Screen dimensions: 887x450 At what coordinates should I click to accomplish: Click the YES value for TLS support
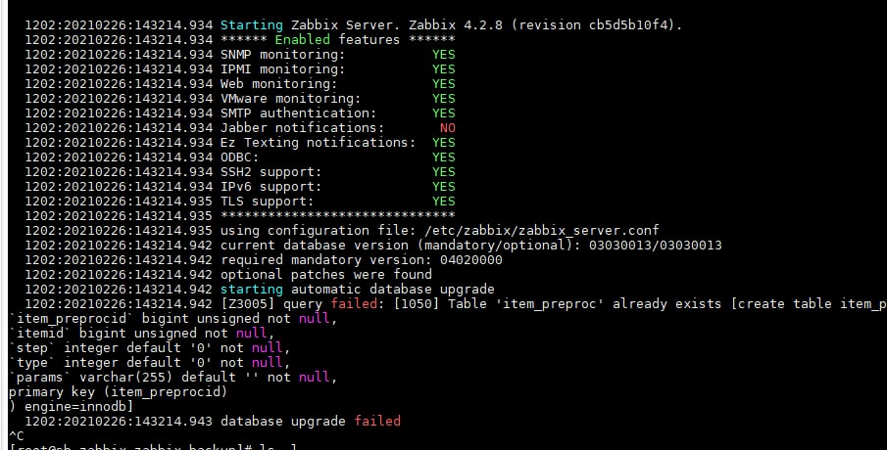click(443, 201)
